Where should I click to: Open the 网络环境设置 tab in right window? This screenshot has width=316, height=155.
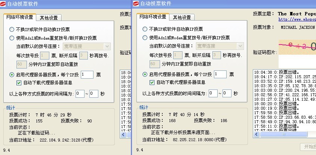tap(153, 17)
